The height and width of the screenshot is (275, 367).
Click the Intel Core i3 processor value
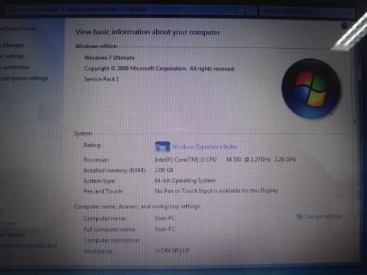click(225, 159)
